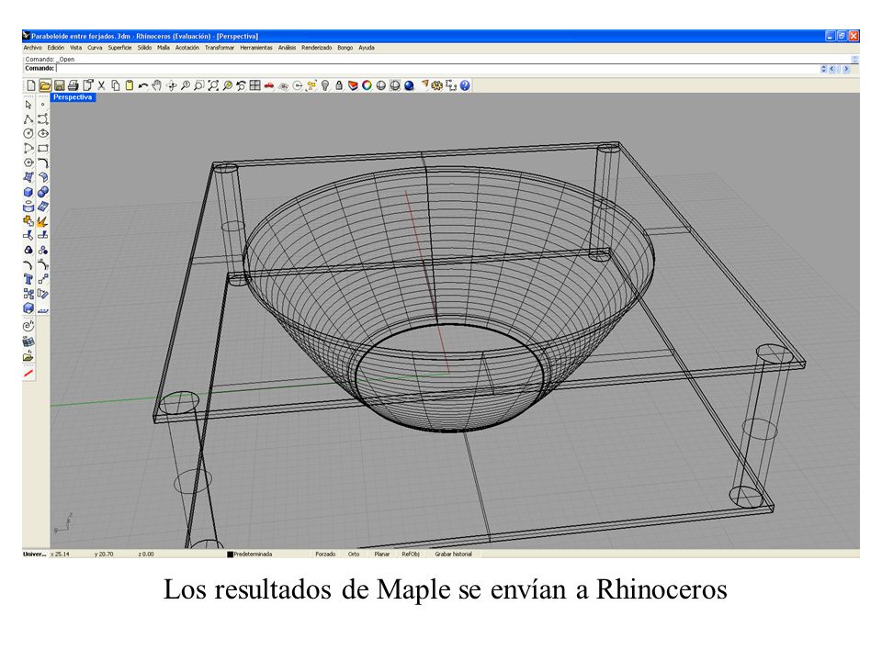
Task: Save the model with the floppy disk icon
Action: click(x=59, y=85)
